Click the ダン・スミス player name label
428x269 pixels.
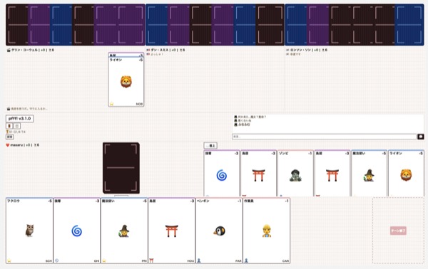[x=165, y=50]
